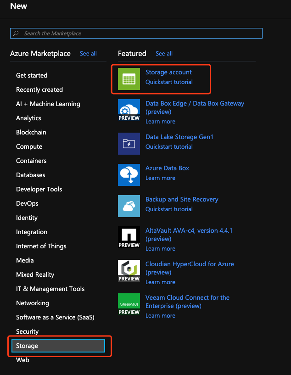This screenshot has height=375, width=291.
Task: Click the Data Box Edge preview icon
Action: click(129, 110)
